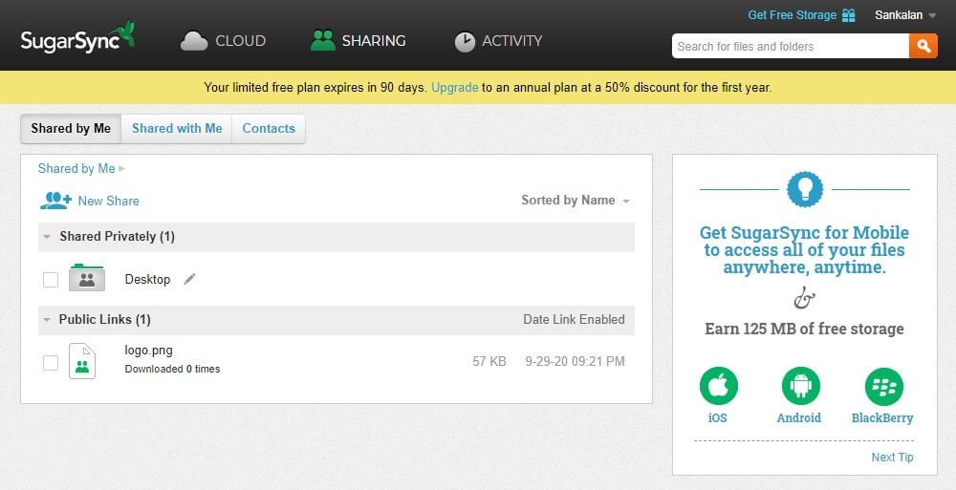This screenshot has height=490, width=956.
Task: Click the logo.png file name
Action: point(149,351)
